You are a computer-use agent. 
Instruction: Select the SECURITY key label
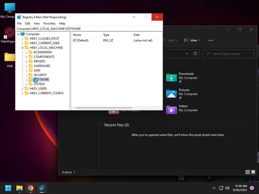coord(40,75)
